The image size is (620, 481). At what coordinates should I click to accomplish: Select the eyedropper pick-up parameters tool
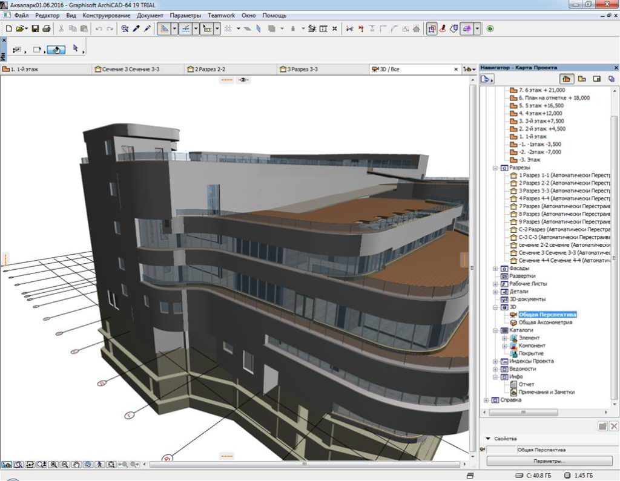(x=136, y=28)
